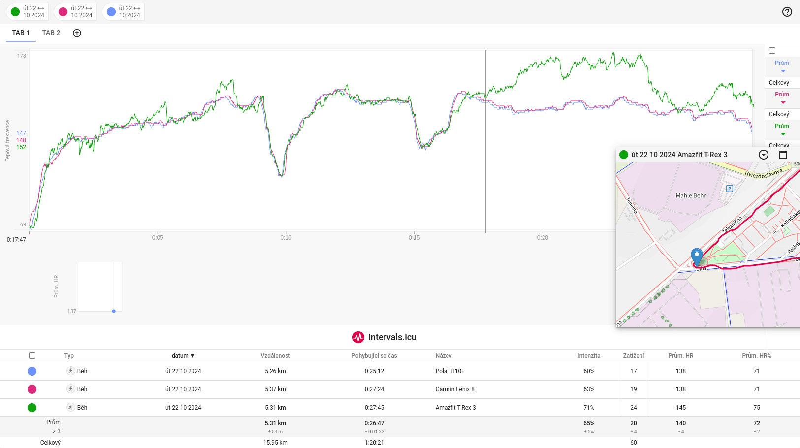Open the map panel circled dropdown arrow
The image size is (800, 448).
(x=764, y=155)
